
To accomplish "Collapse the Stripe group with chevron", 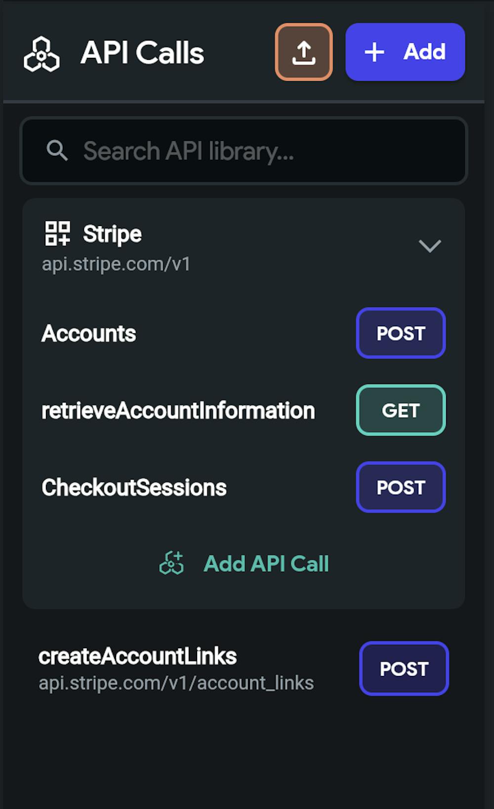I will click(x=429, y=246).
